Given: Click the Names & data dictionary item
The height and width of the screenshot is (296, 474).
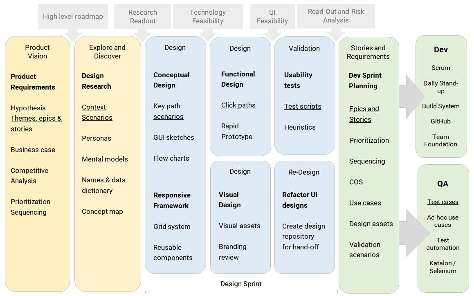Looking at the screenshot, I should click(x=104, y=185).
